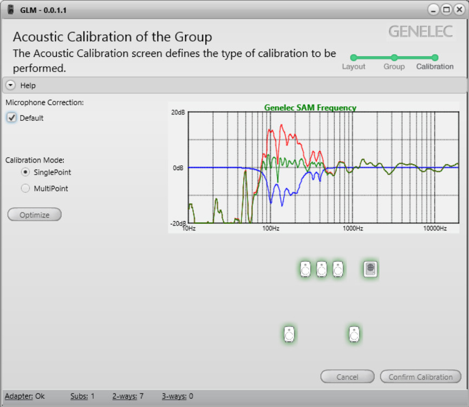Click the Optimize button

pos(34,214)
